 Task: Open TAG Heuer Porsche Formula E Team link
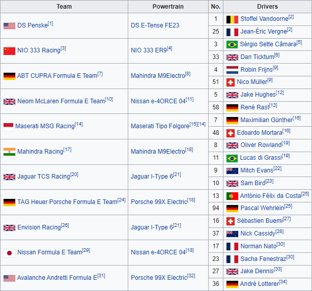coord(67,202)
